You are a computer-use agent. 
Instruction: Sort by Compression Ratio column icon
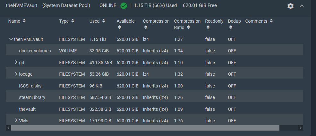188,27
